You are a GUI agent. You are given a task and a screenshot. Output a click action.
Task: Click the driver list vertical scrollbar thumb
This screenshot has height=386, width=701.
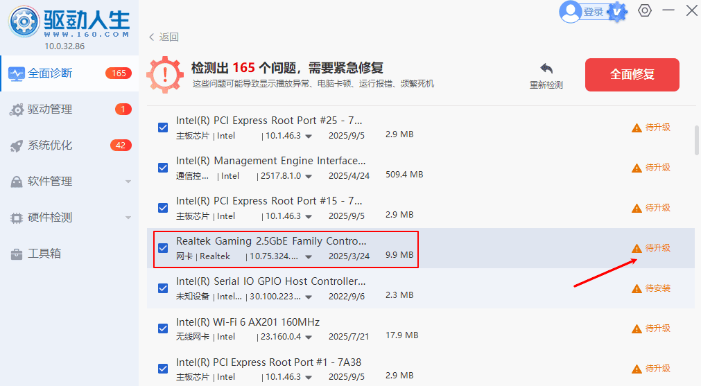(x=697, y=140)
